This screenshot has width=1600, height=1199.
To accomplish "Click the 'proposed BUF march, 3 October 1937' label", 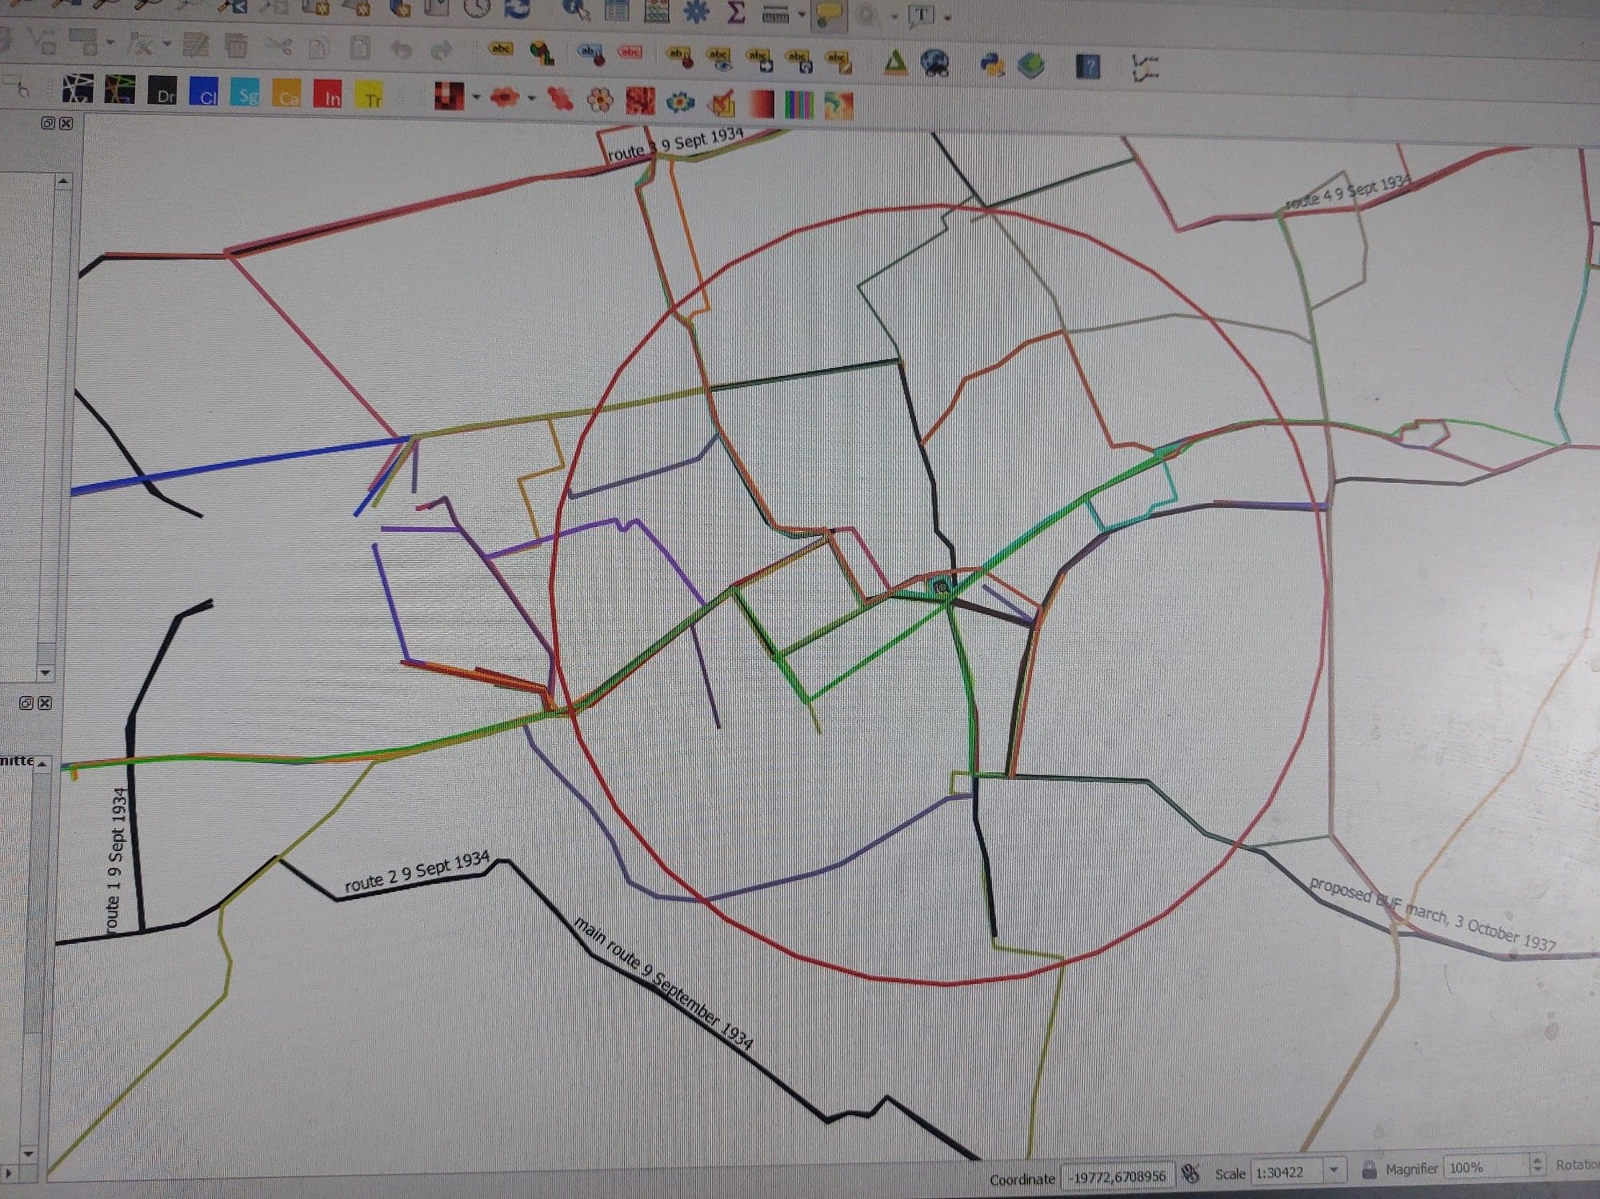I will [1433, 914].
